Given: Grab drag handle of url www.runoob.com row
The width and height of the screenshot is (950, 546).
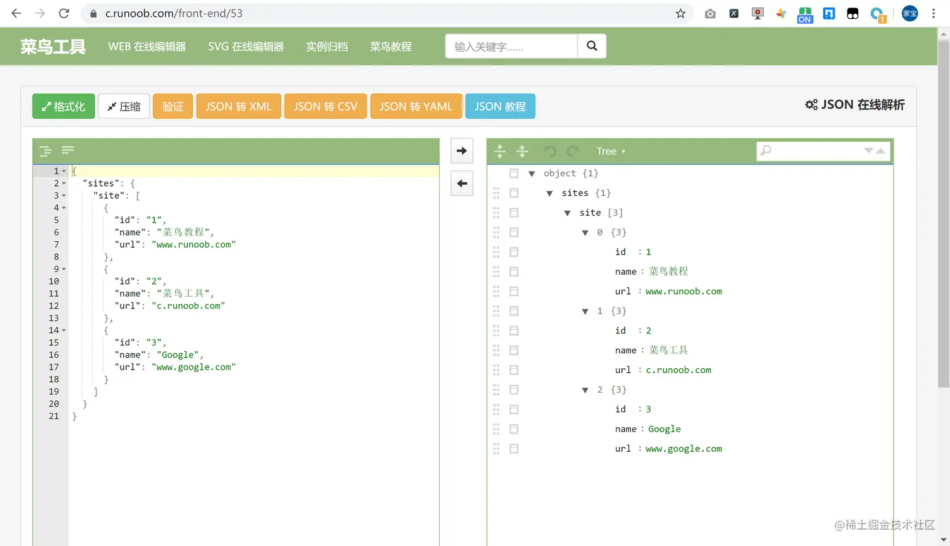Looking at the screenshot, I should 496,292.
